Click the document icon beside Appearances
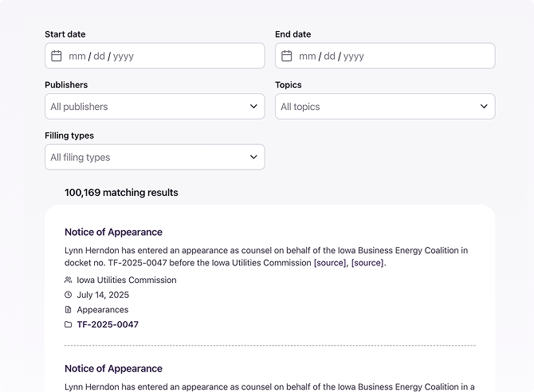Screen dimensions: 534x392 68,310
